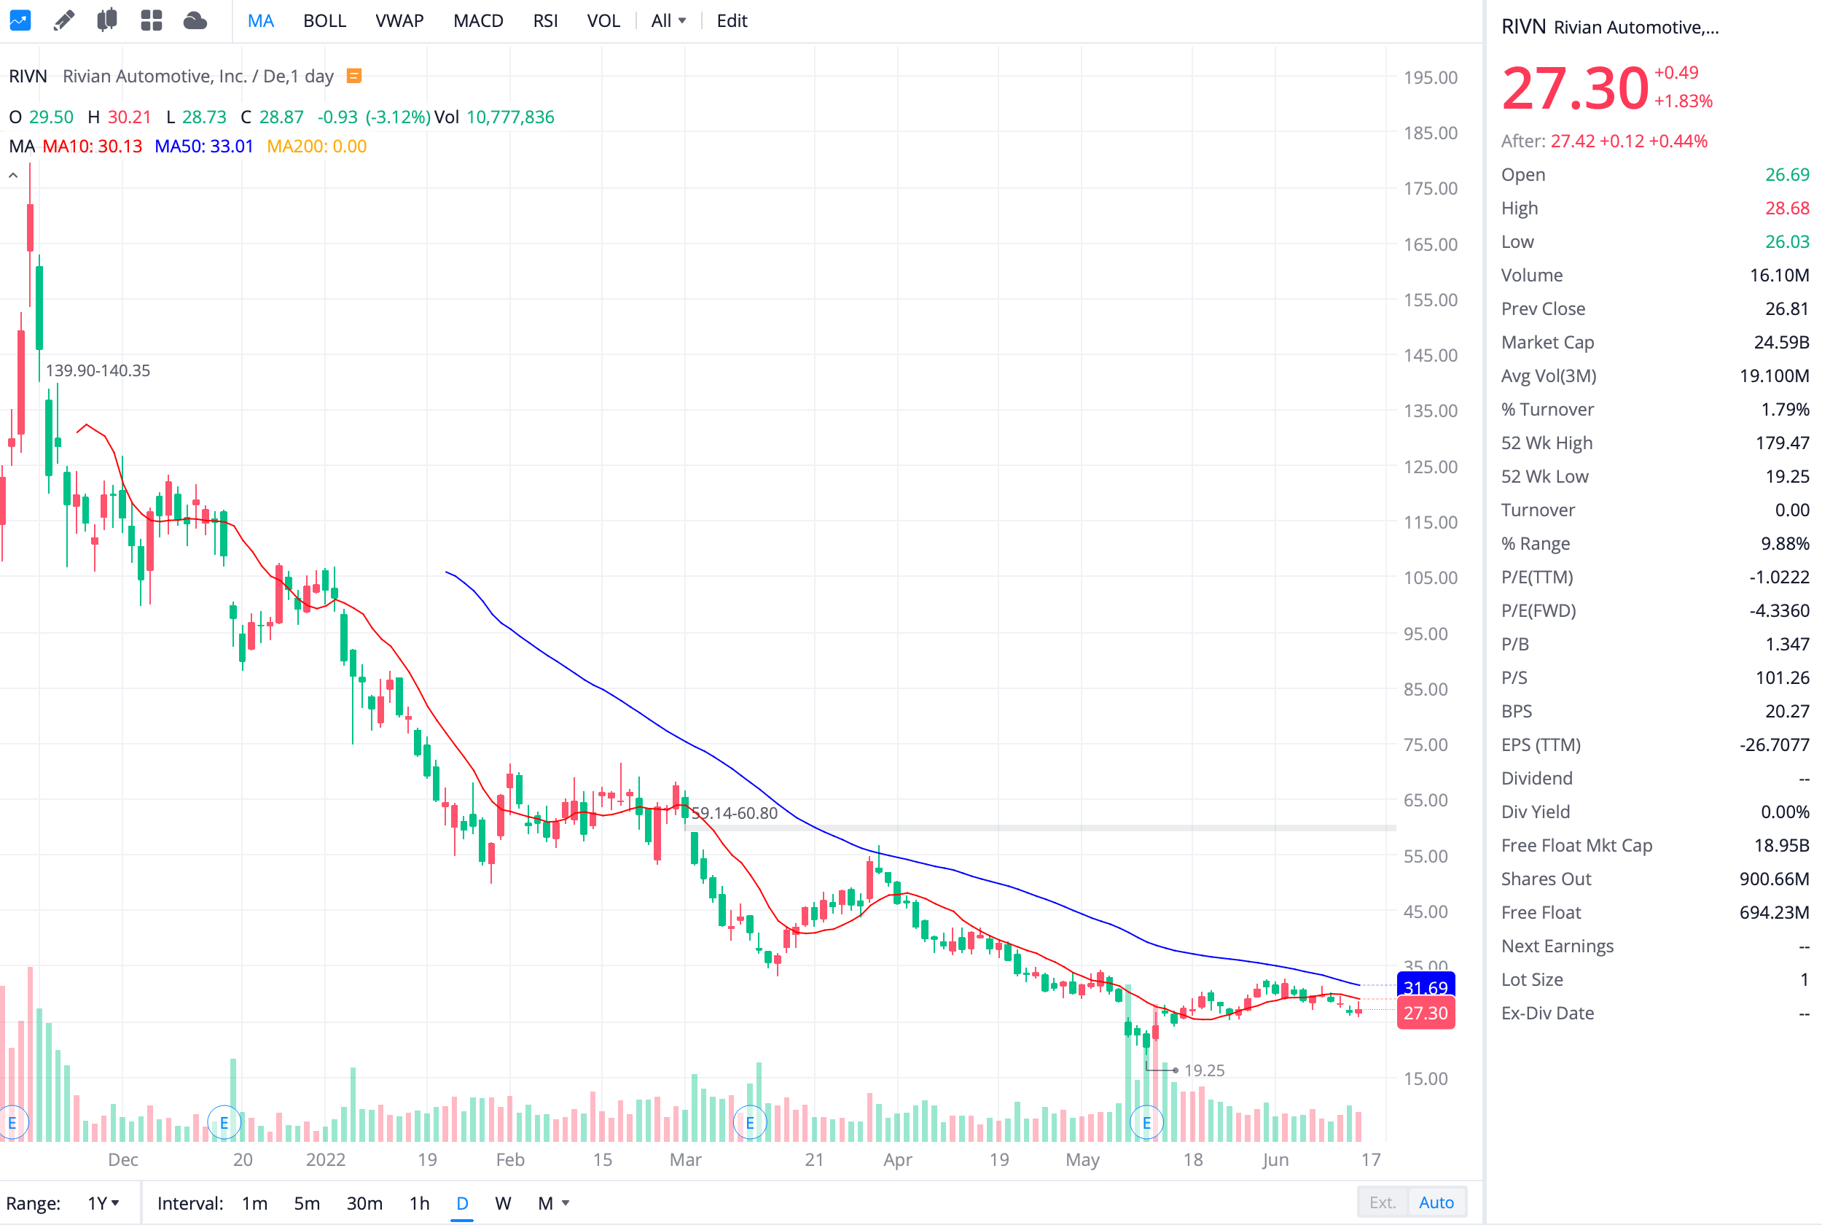Image resolution: width=1822 pixels, height=1225 pixels.
Task: Select the 1m interval
Action: tap(254, 1203)
